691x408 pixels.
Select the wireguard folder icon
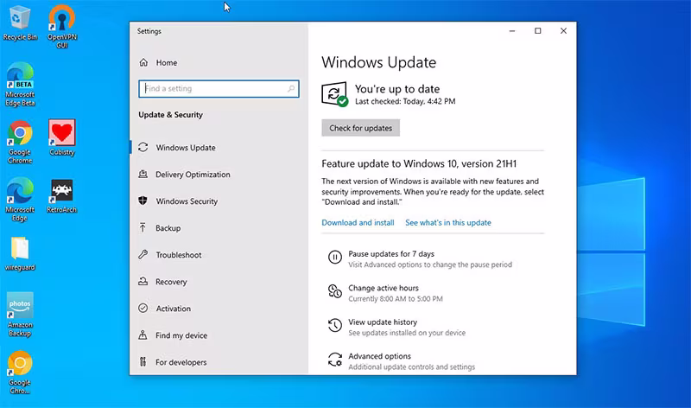[x=20, y=253]
